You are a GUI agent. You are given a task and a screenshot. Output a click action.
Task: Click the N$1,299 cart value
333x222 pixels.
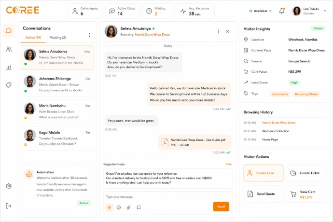point(294,72)
